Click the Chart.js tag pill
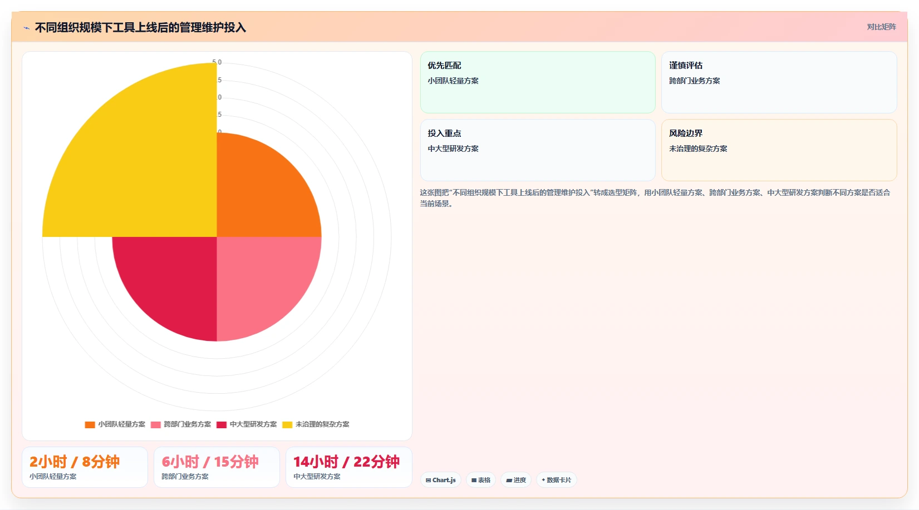This screenshot has width=919, height=510. pos(440,480)
